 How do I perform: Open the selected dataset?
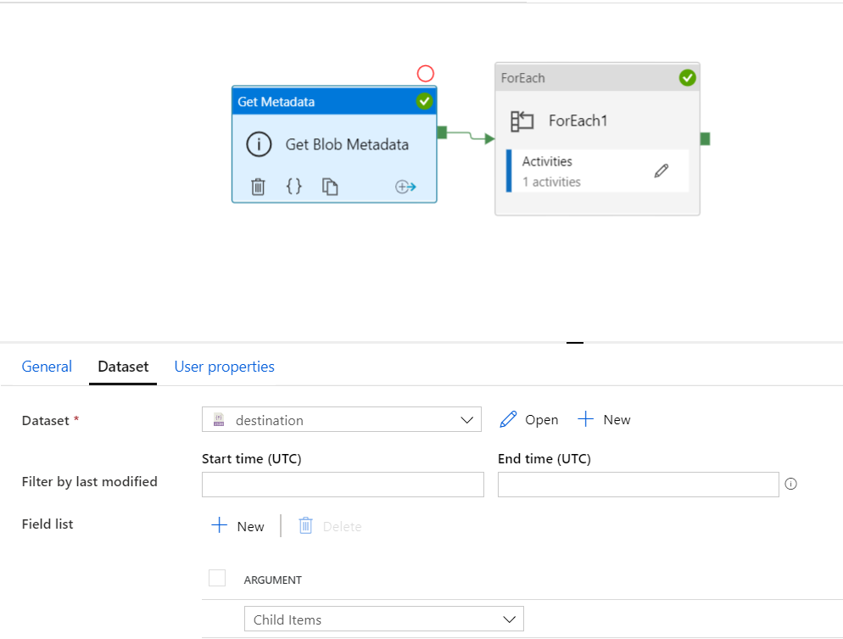529,420
